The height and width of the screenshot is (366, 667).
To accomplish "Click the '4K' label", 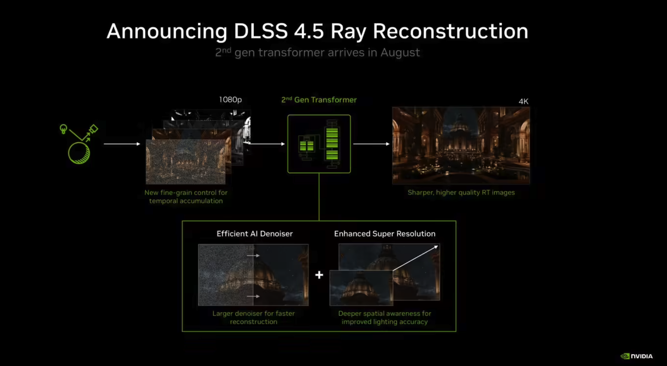I will [x=523, y=101].
